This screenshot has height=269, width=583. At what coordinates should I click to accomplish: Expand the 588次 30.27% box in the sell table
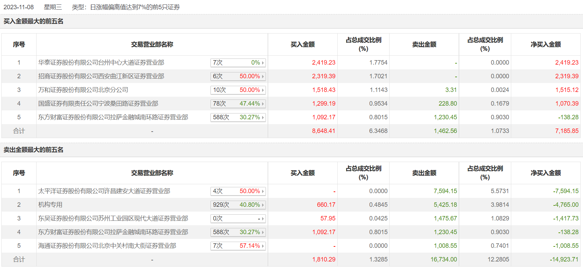(238, 232)
